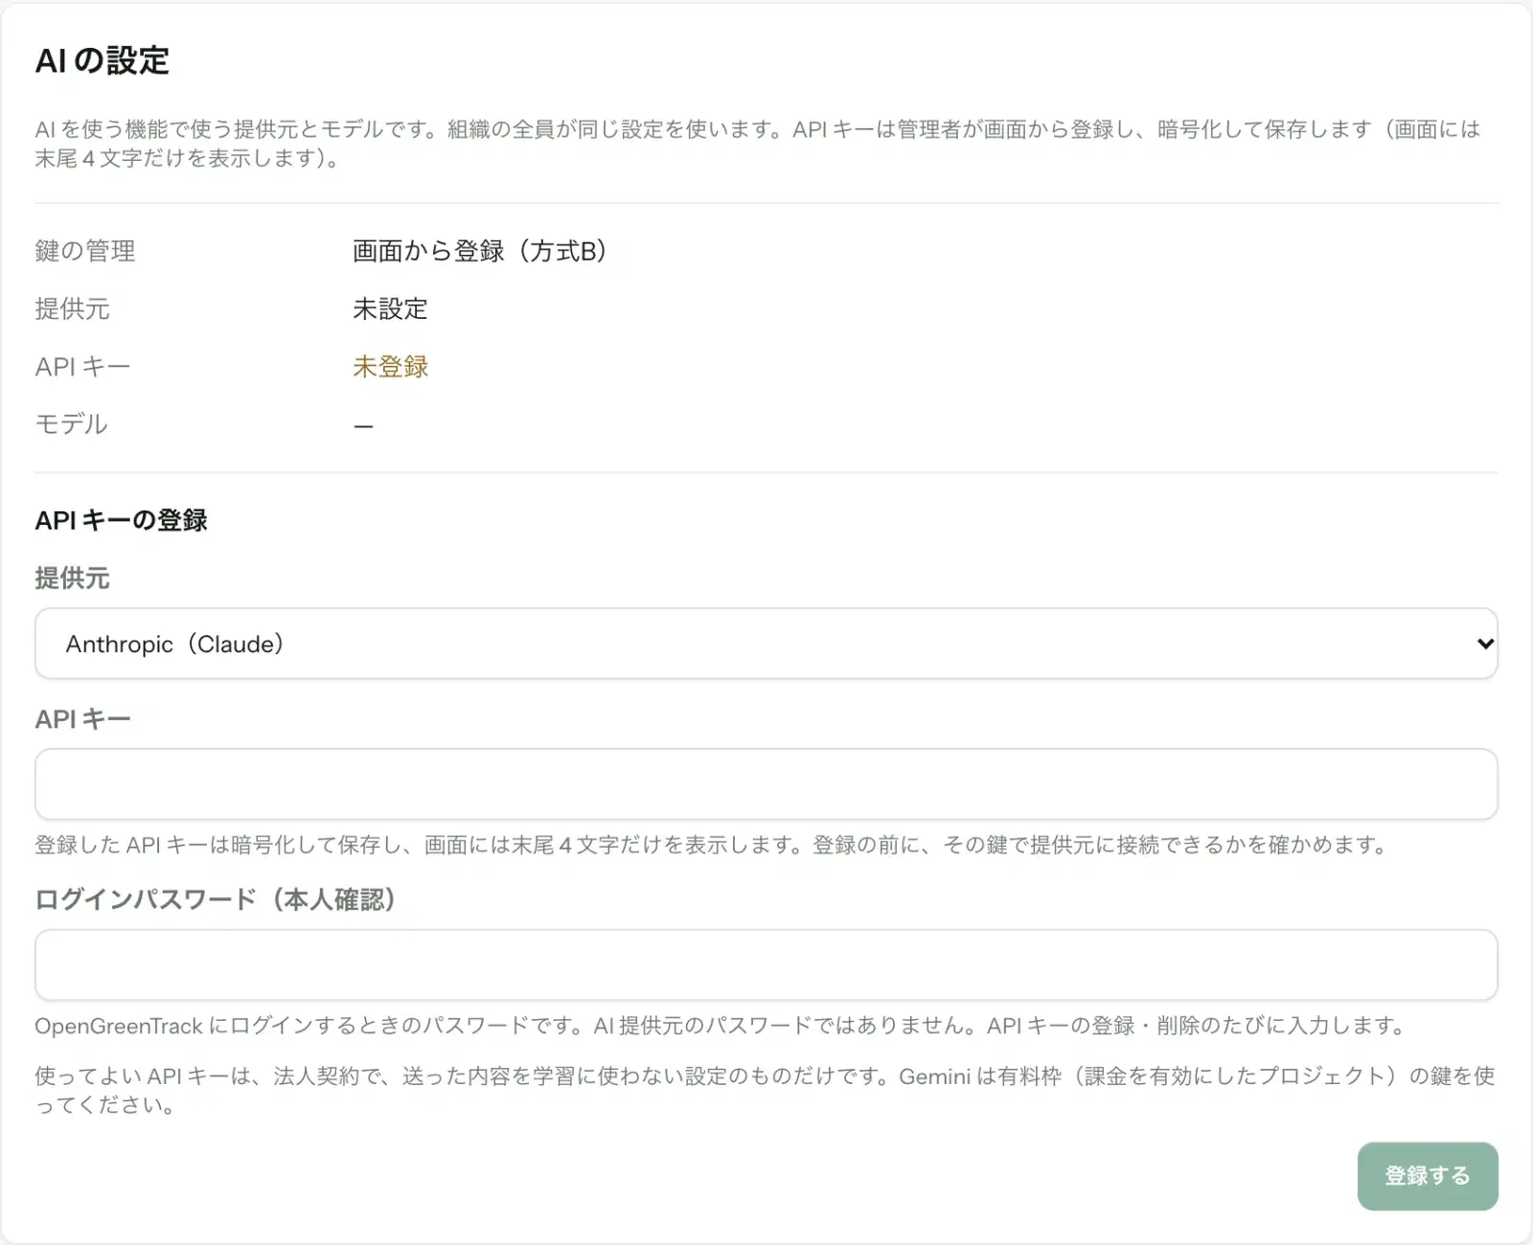Click the 登録する button
1533x1245 pixels.
[x=1428, y=1176]
